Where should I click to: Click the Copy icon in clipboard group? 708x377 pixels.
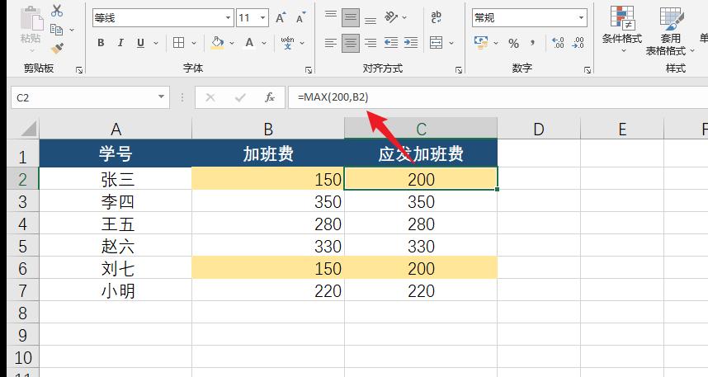(x=56, y=30)
